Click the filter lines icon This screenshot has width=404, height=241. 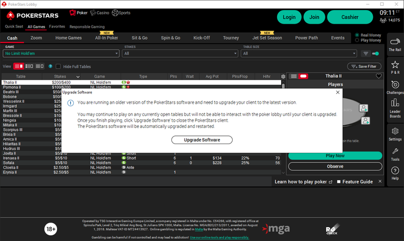[365, 54]
